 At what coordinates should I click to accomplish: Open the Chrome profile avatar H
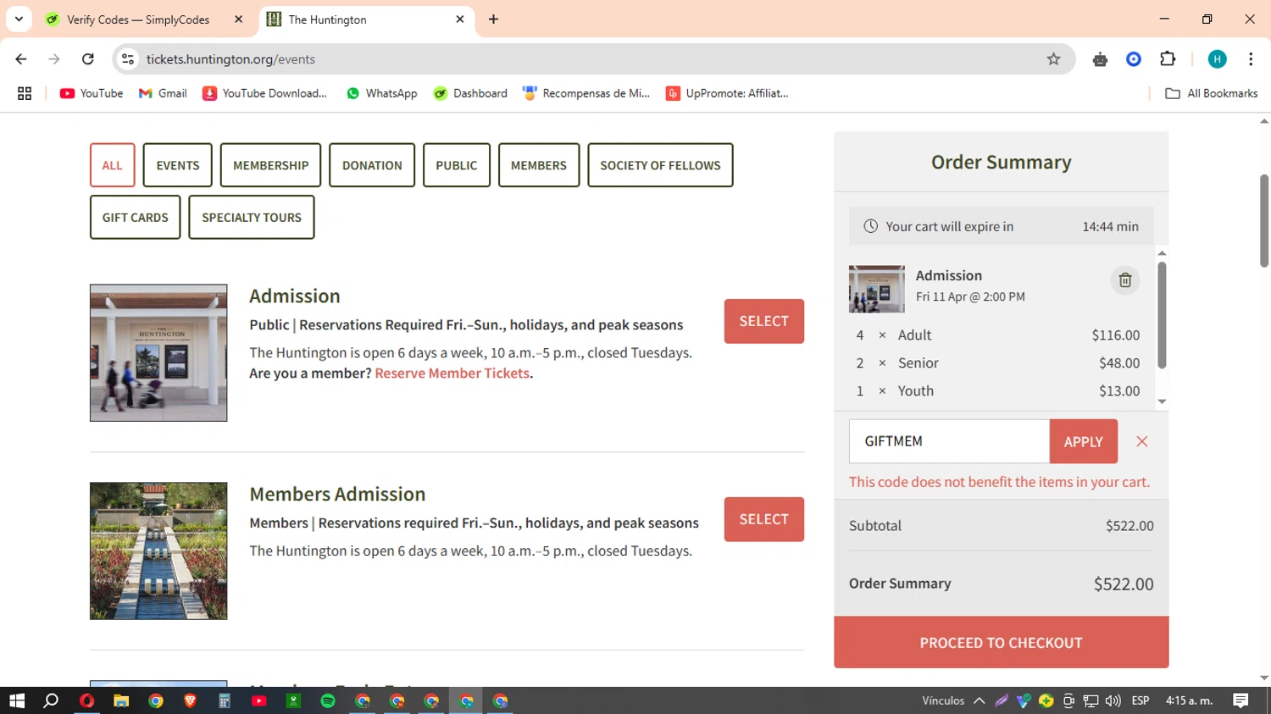pyautogui.click(x=1217, y=59)
